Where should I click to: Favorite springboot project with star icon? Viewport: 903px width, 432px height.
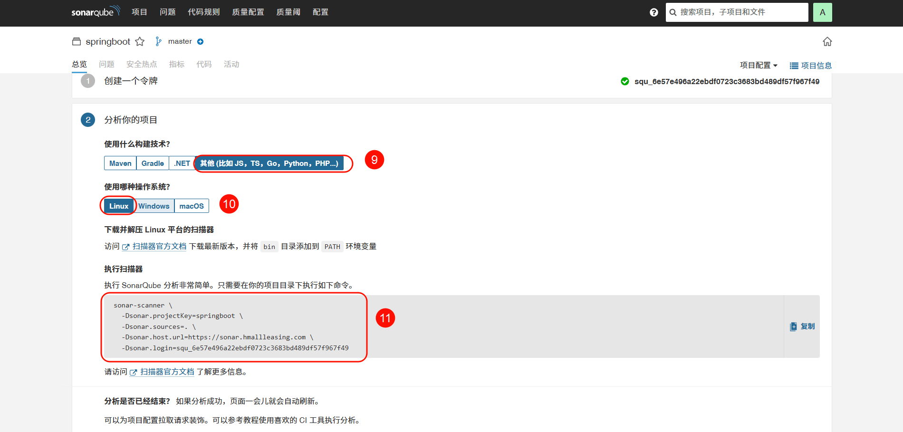(x=140, y=42)
